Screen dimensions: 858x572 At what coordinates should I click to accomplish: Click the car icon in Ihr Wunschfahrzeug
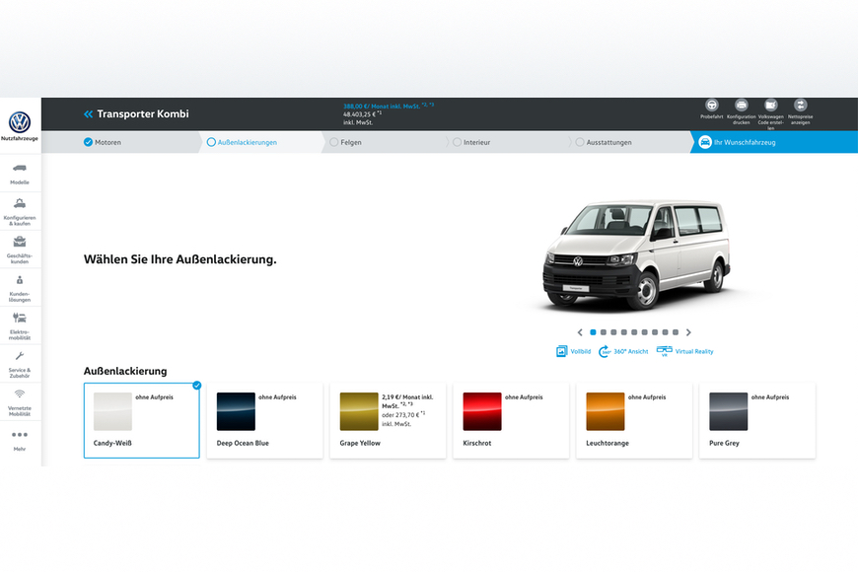click(x=705, y=142)
